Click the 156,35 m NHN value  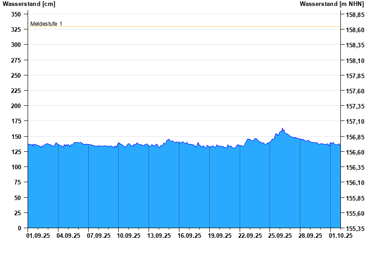(x=355, y=167)
